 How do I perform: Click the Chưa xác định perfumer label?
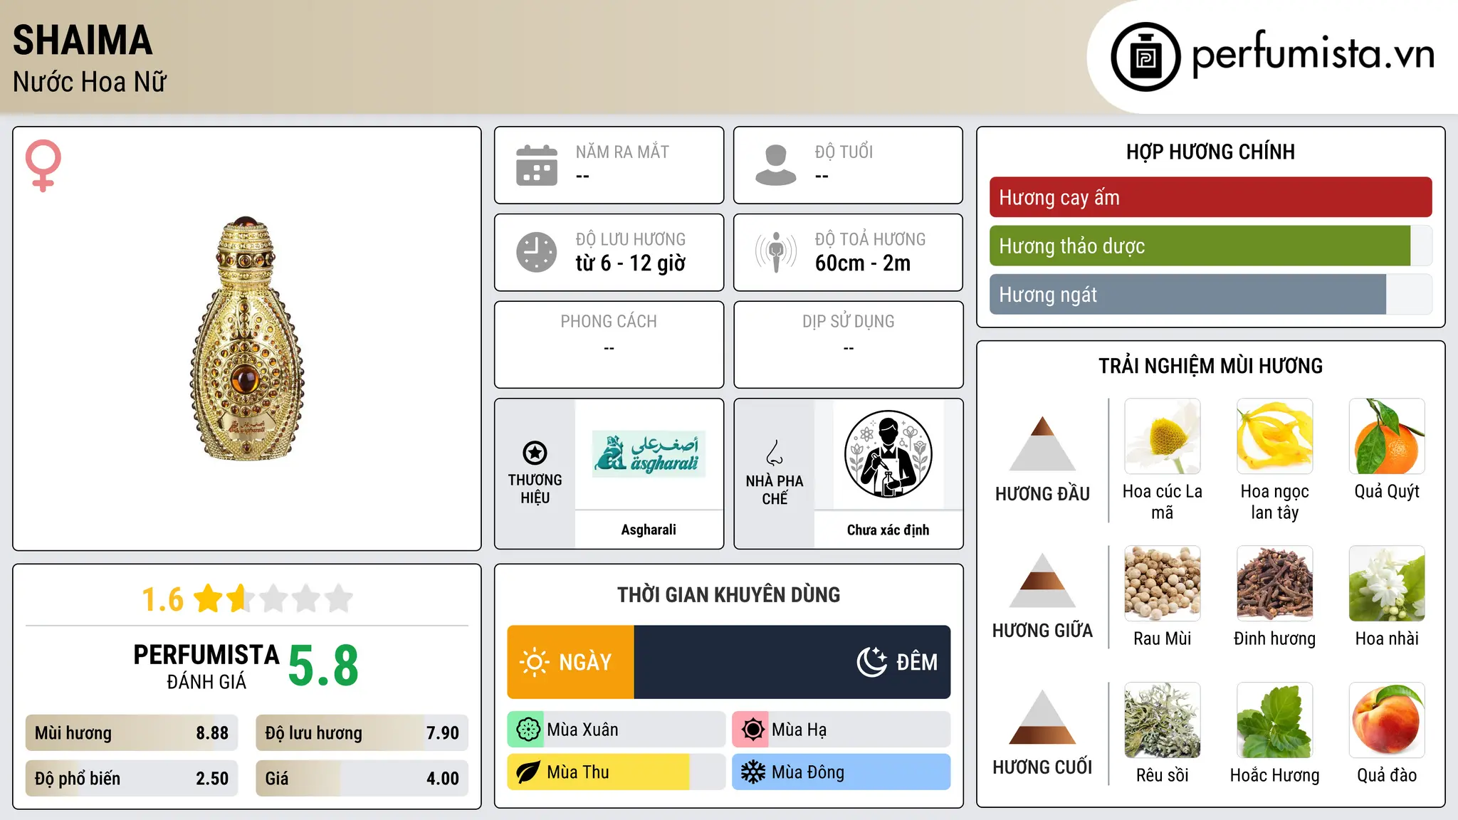pos(888,530)
